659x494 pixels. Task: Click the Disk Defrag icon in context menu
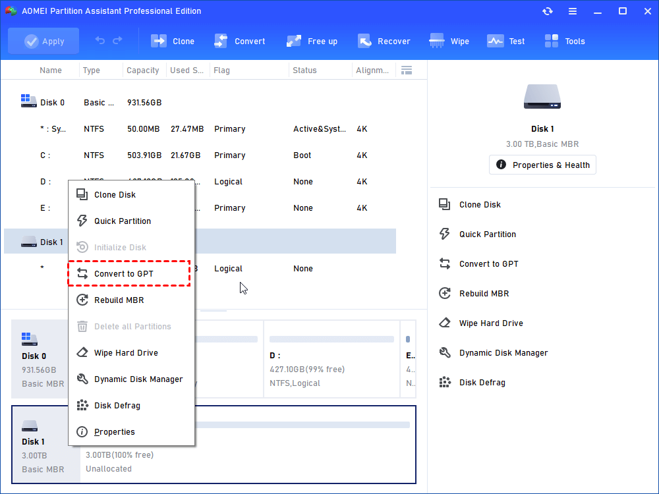coord(82,405)
